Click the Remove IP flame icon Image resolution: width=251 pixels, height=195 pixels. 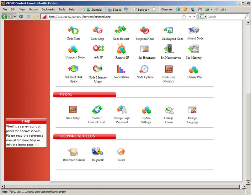click(x=121, y=49)
